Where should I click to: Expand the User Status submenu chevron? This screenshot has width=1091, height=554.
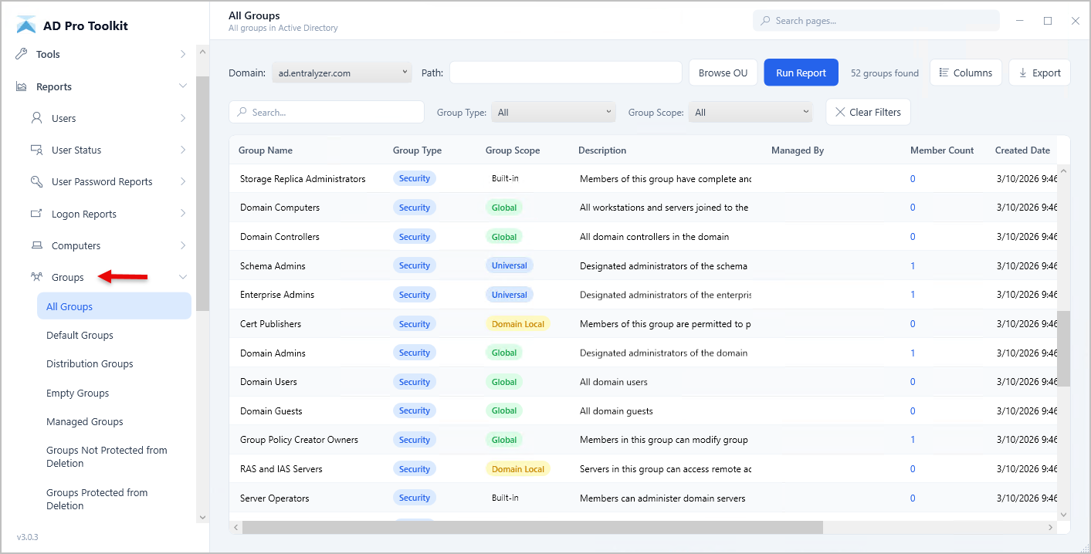pos(183,150)
